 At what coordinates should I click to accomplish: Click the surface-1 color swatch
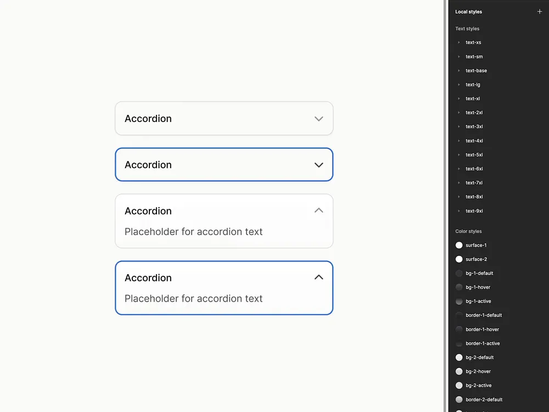point(459,245)
